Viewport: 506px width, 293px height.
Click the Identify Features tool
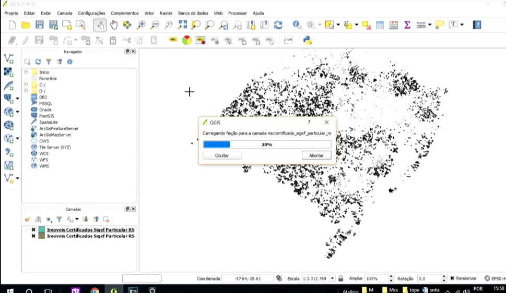(x=297, y=25)
